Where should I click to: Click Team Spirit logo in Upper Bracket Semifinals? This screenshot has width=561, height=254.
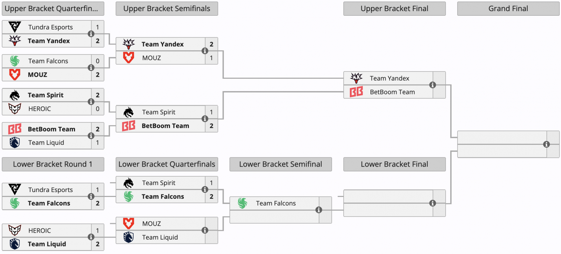click(x=129, y=112)
